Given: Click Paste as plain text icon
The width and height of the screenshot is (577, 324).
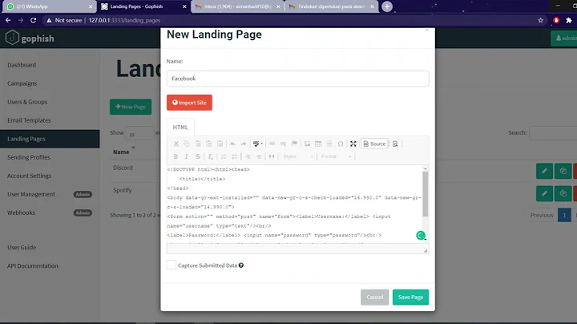Looking at the screenshot, I should 208,144.
